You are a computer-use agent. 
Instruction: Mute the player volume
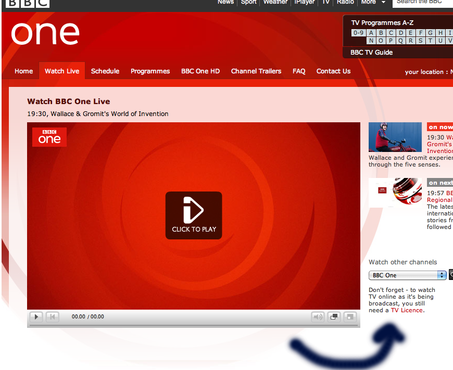pos(318,316)
